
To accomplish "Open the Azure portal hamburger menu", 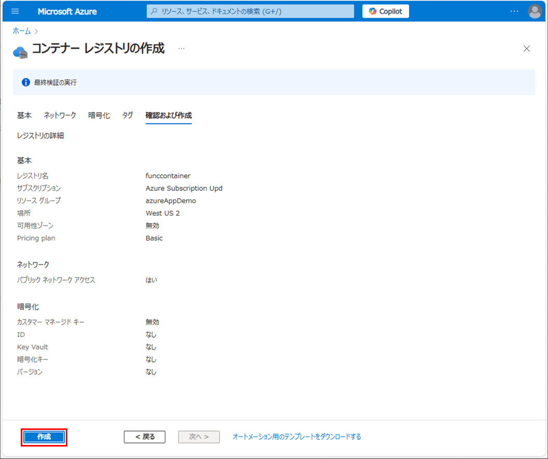I will tap(15, 11).
